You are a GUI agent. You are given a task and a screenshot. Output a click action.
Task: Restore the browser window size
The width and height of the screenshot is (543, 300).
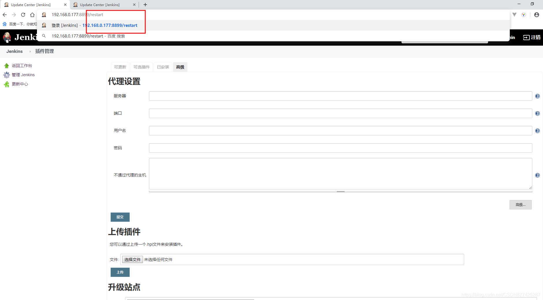coord(532,4)
